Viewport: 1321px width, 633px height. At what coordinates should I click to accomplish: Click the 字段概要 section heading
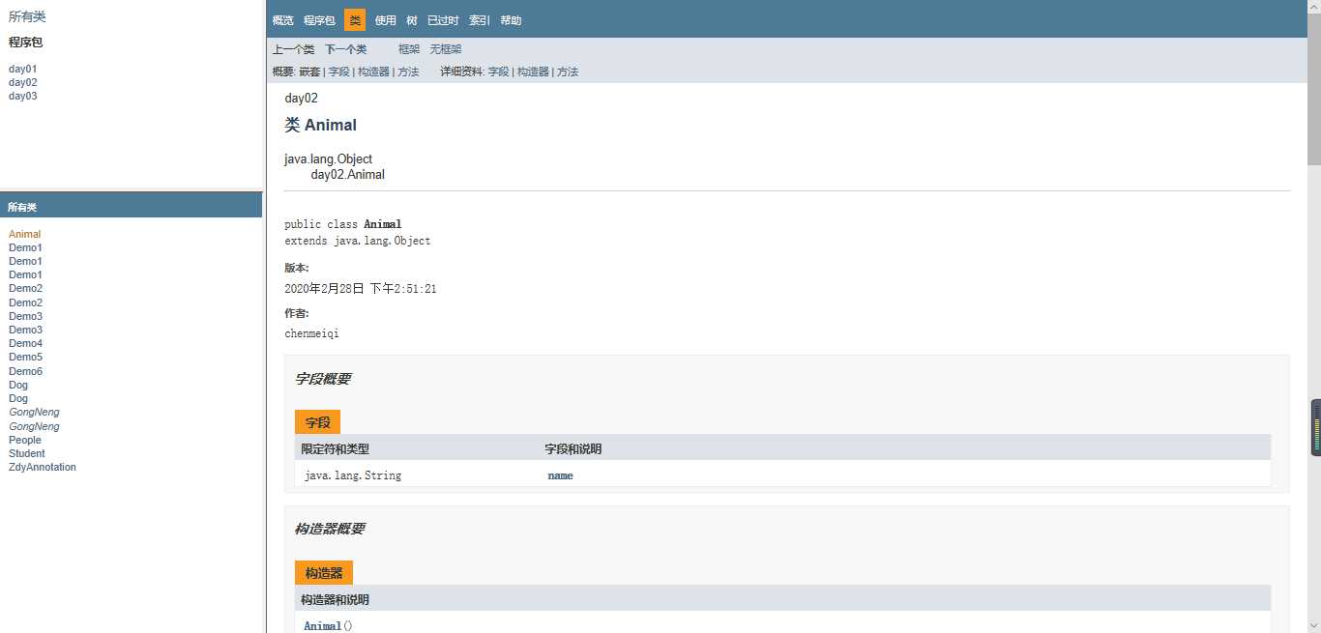point(323,379)
